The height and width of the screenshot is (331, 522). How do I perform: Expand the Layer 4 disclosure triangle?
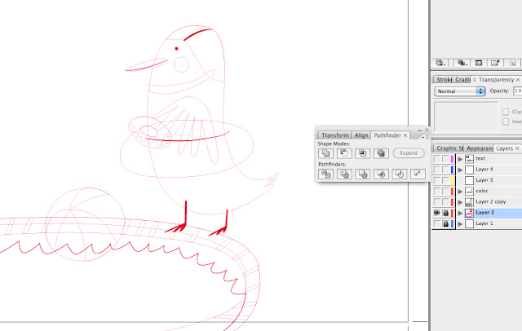point(460,170)
